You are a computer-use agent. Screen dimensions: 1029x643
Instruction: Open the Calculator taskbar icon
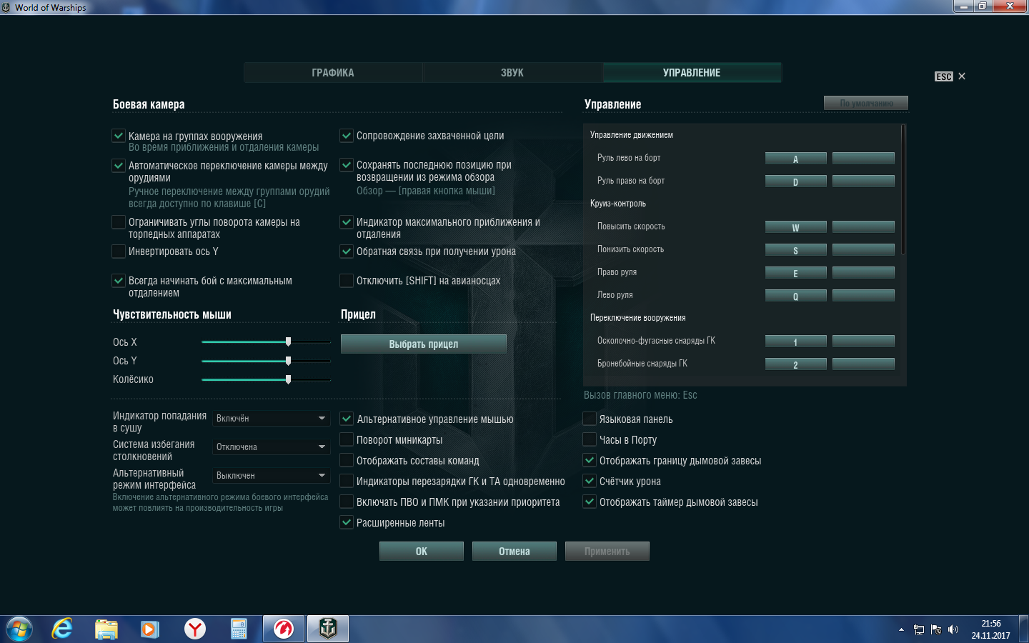pos(239,629)
